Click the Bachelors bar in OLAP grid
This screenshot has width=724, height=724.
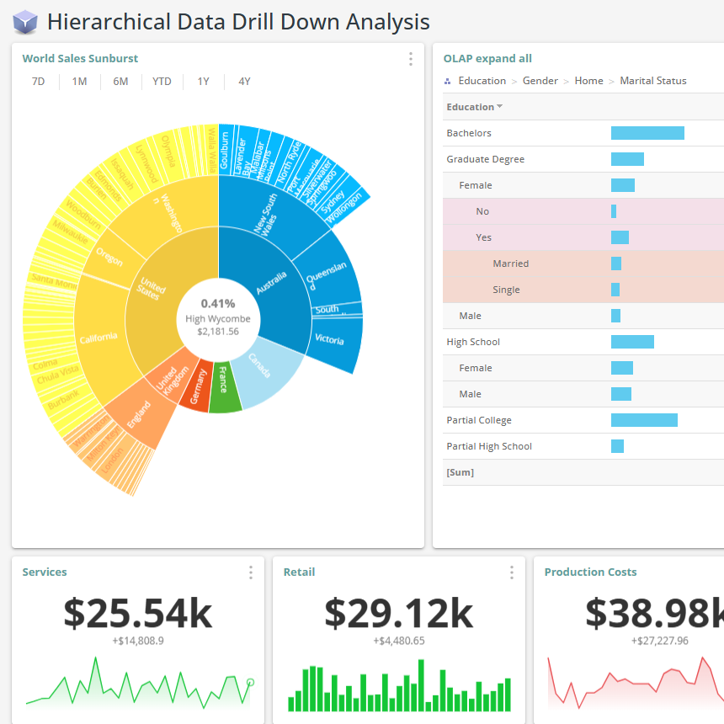point(647,133)
